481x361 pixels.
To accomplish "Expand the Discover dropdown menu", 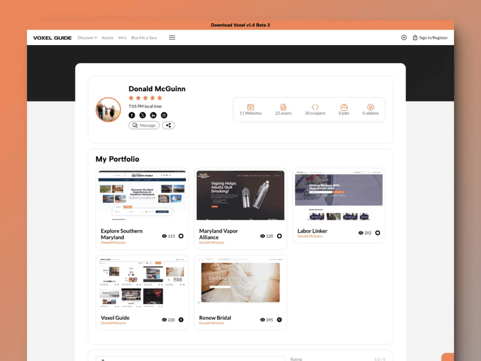I will 87,38.
